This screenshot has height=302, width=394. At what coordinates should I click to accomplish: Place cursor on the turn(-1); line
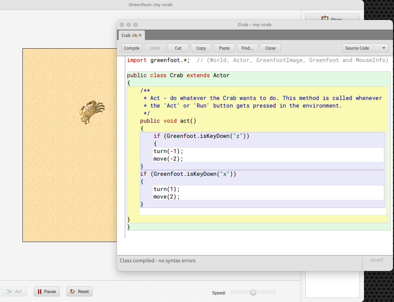coord(168,151)
